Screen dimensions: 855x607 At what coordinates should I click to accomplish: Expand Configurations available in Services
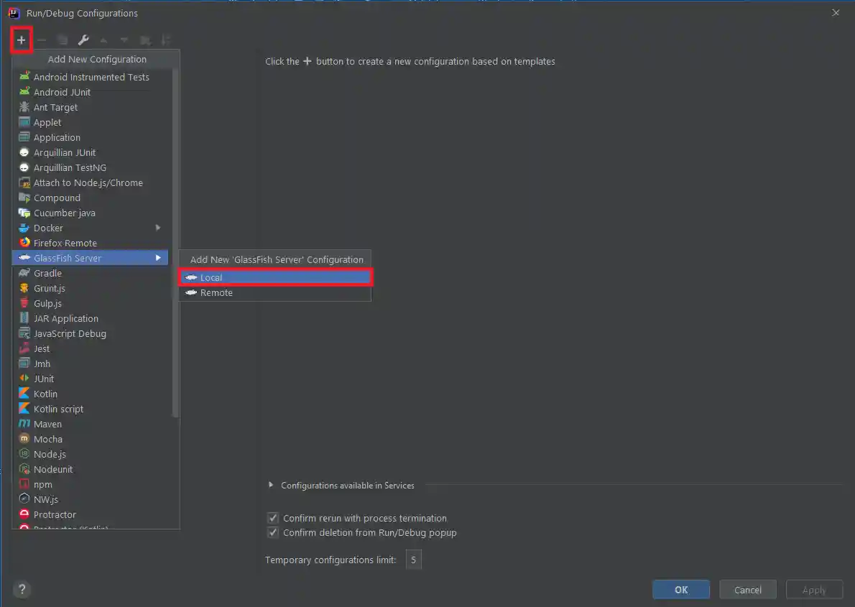(x=271, y=485)
